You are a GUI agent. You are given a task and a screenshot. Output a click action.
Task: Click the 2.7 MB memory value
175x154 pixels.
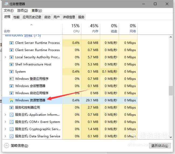(x=93, y=108)
